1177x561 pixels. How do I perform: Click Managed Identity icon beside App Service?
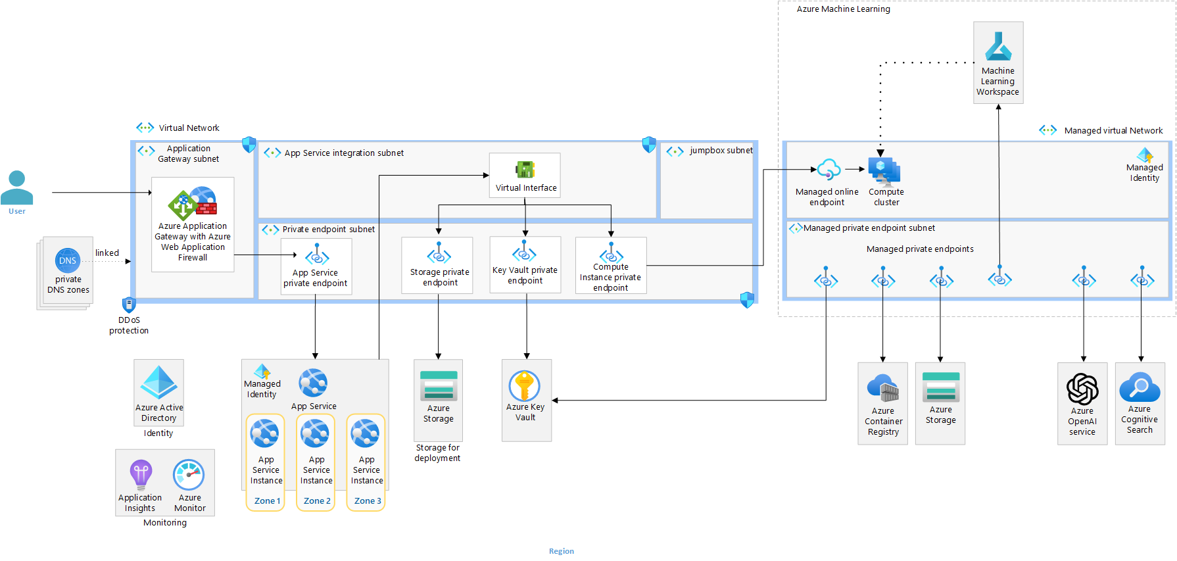point(262,372)
